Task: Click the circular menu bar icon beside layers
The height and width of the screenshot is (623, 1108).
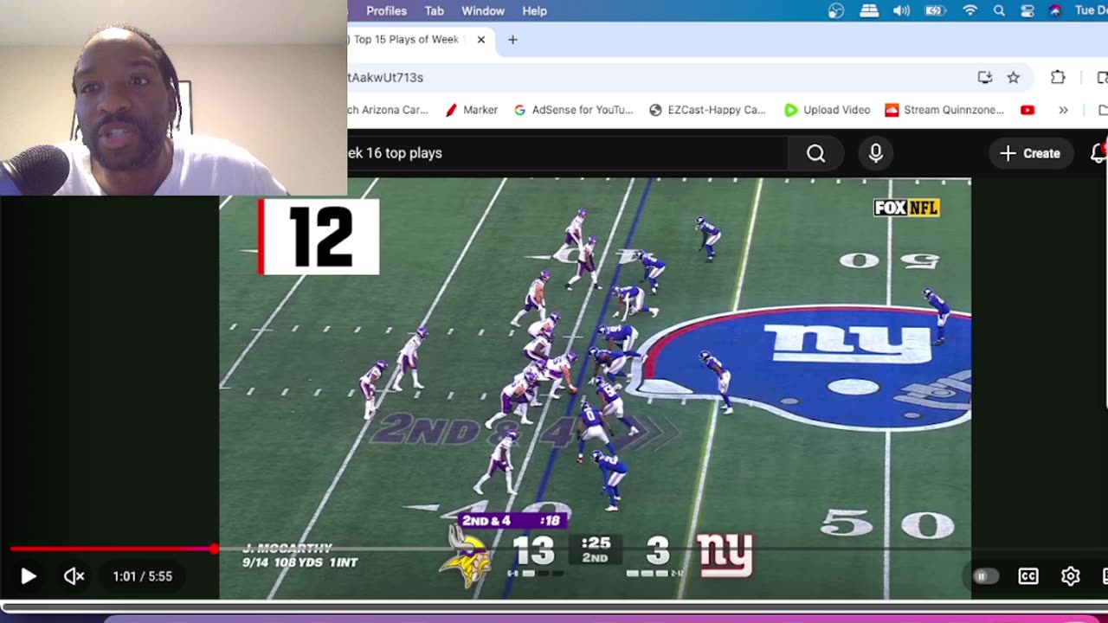Action: click(x=836, y=10)
